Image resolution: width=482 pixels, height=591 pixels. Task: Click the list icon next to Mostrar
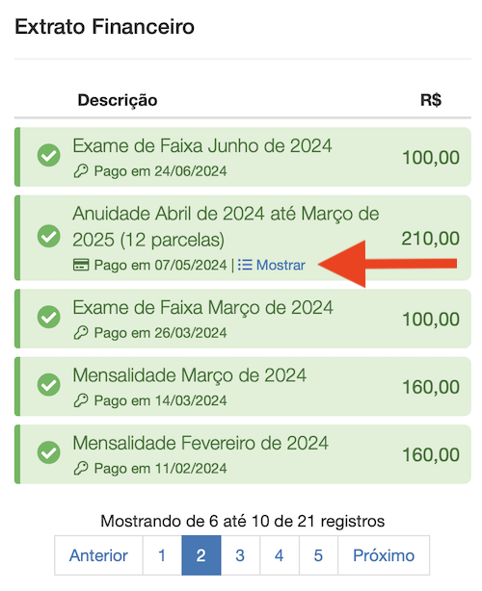pos(245,265)
